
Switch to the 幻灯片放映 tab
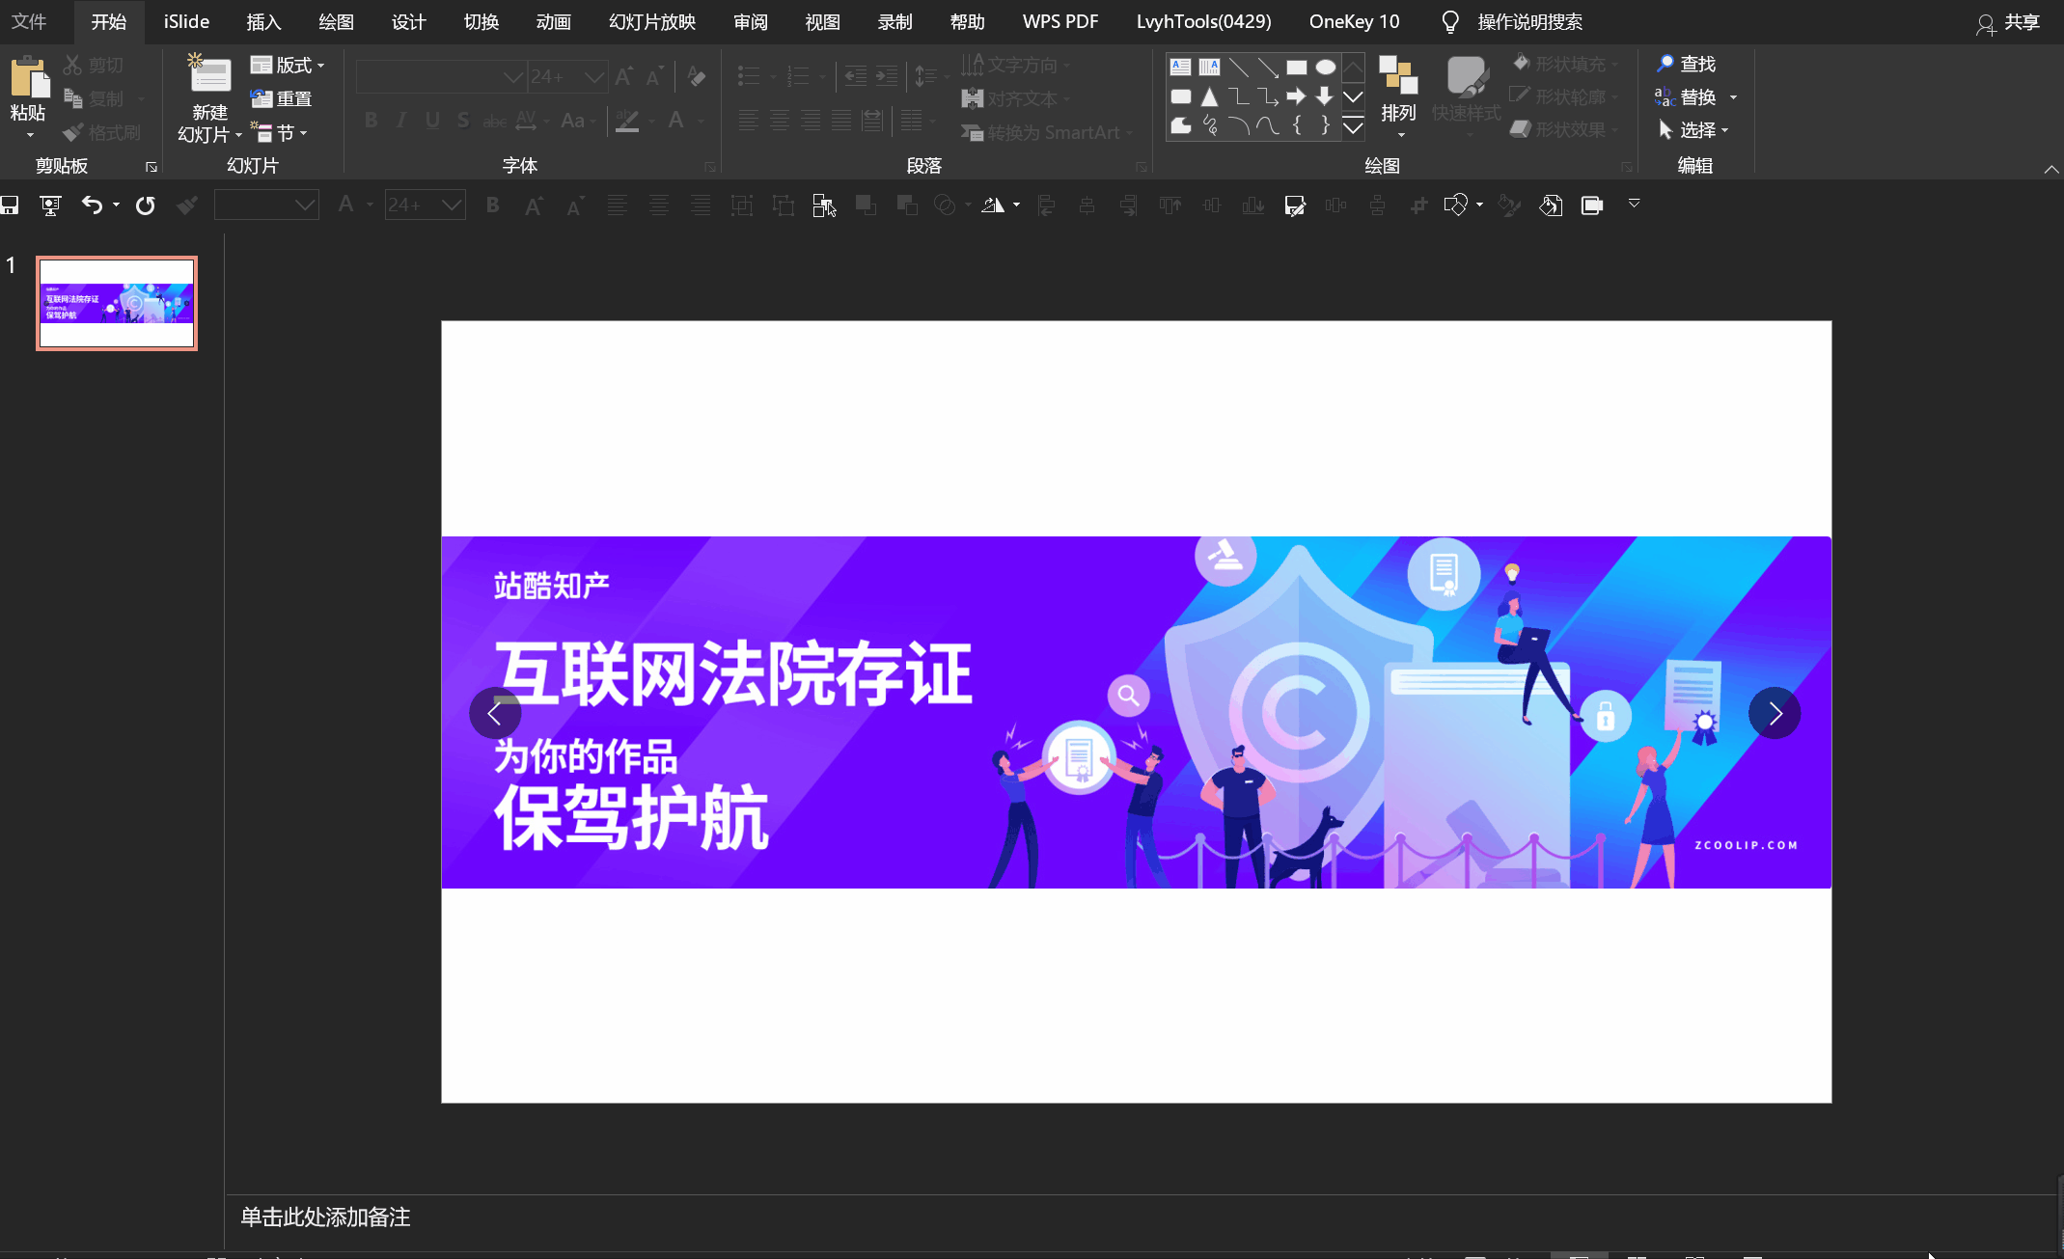[652, 21]
